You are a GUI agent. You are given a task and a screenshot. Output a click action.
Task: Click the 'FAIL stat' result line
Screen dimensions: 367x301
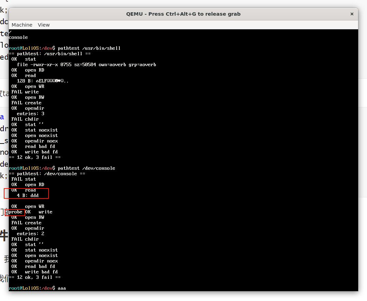point(24,179)
